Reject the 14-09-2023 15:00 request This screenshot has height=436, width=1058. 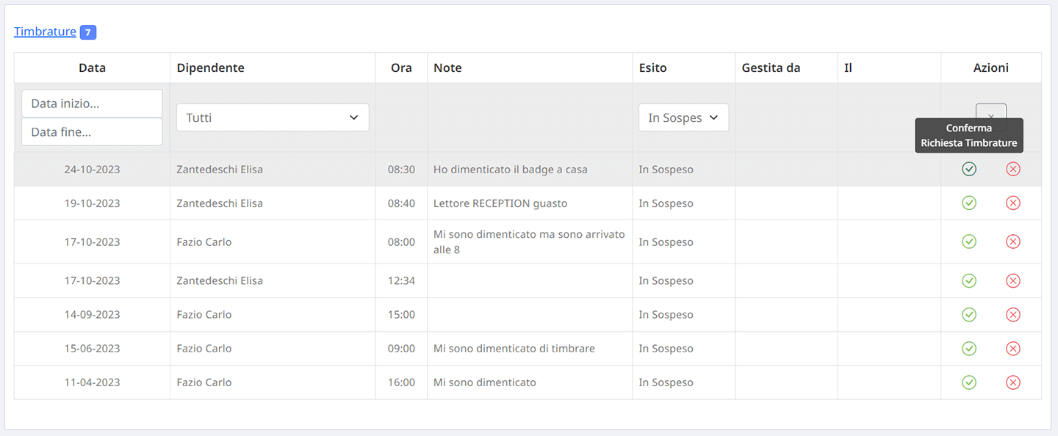(x=1013, y=315)
